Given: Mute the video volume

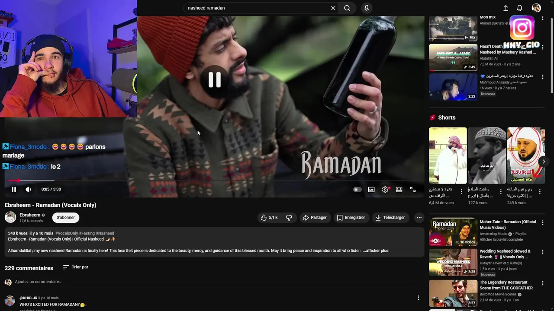Looking at the screenshot, I should coord(28,189).
